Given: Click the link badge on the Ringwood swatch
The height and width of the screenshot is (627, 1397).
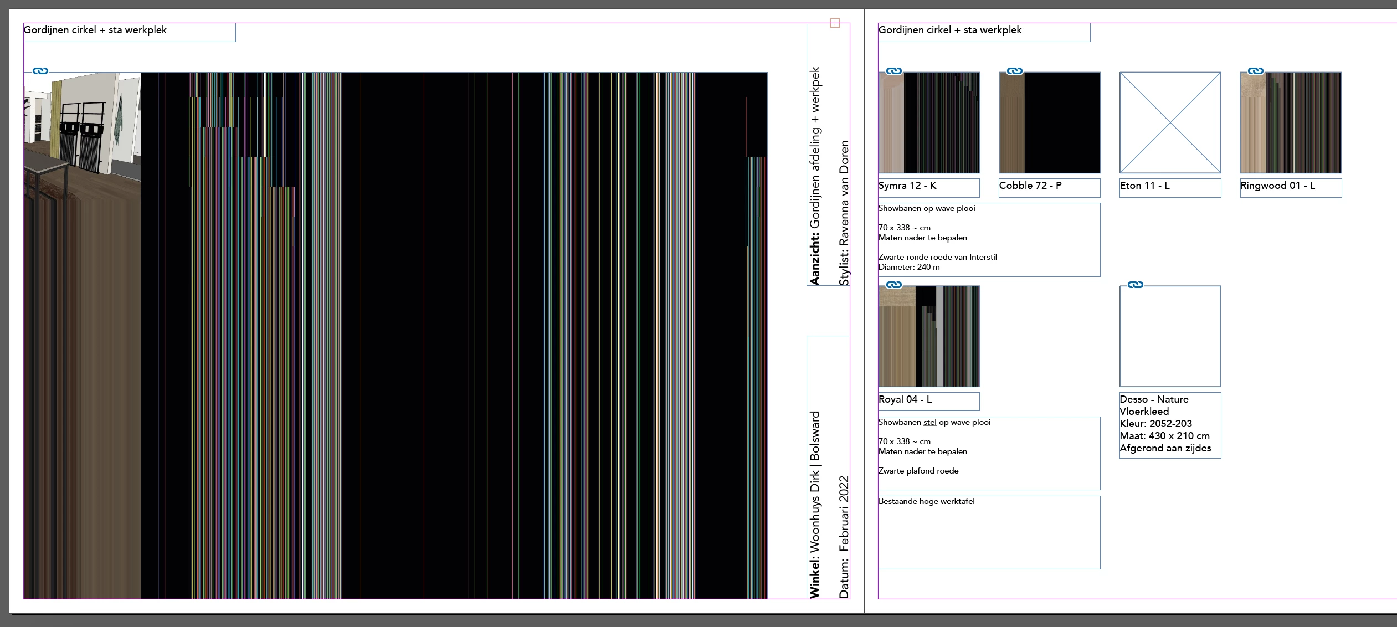Looking at the screenshot, I should (1255, 71).
